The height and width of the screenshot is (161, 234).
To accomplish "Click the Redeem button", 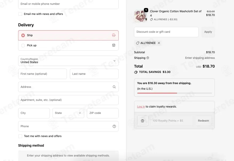I will (x=203, y=121).
